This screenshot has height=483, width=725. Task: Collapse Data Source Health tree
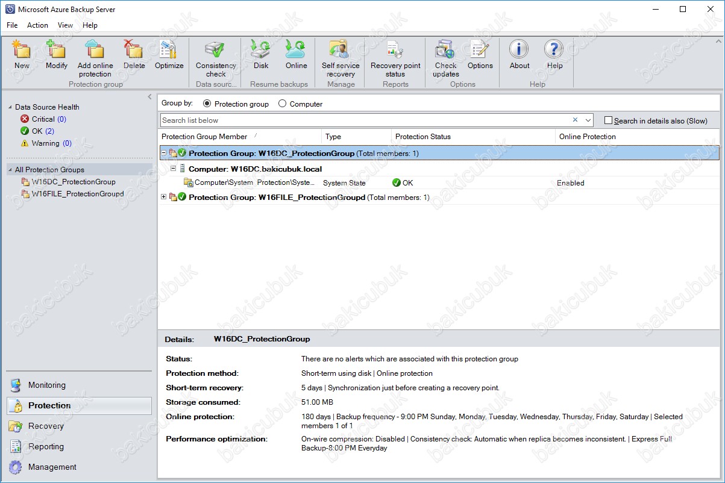[10, 107]
